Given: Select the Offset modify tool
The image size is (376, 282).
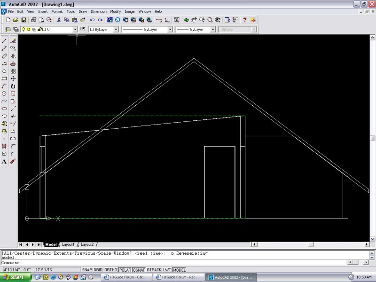Looking at the screenshot, I should coord(13,63).
